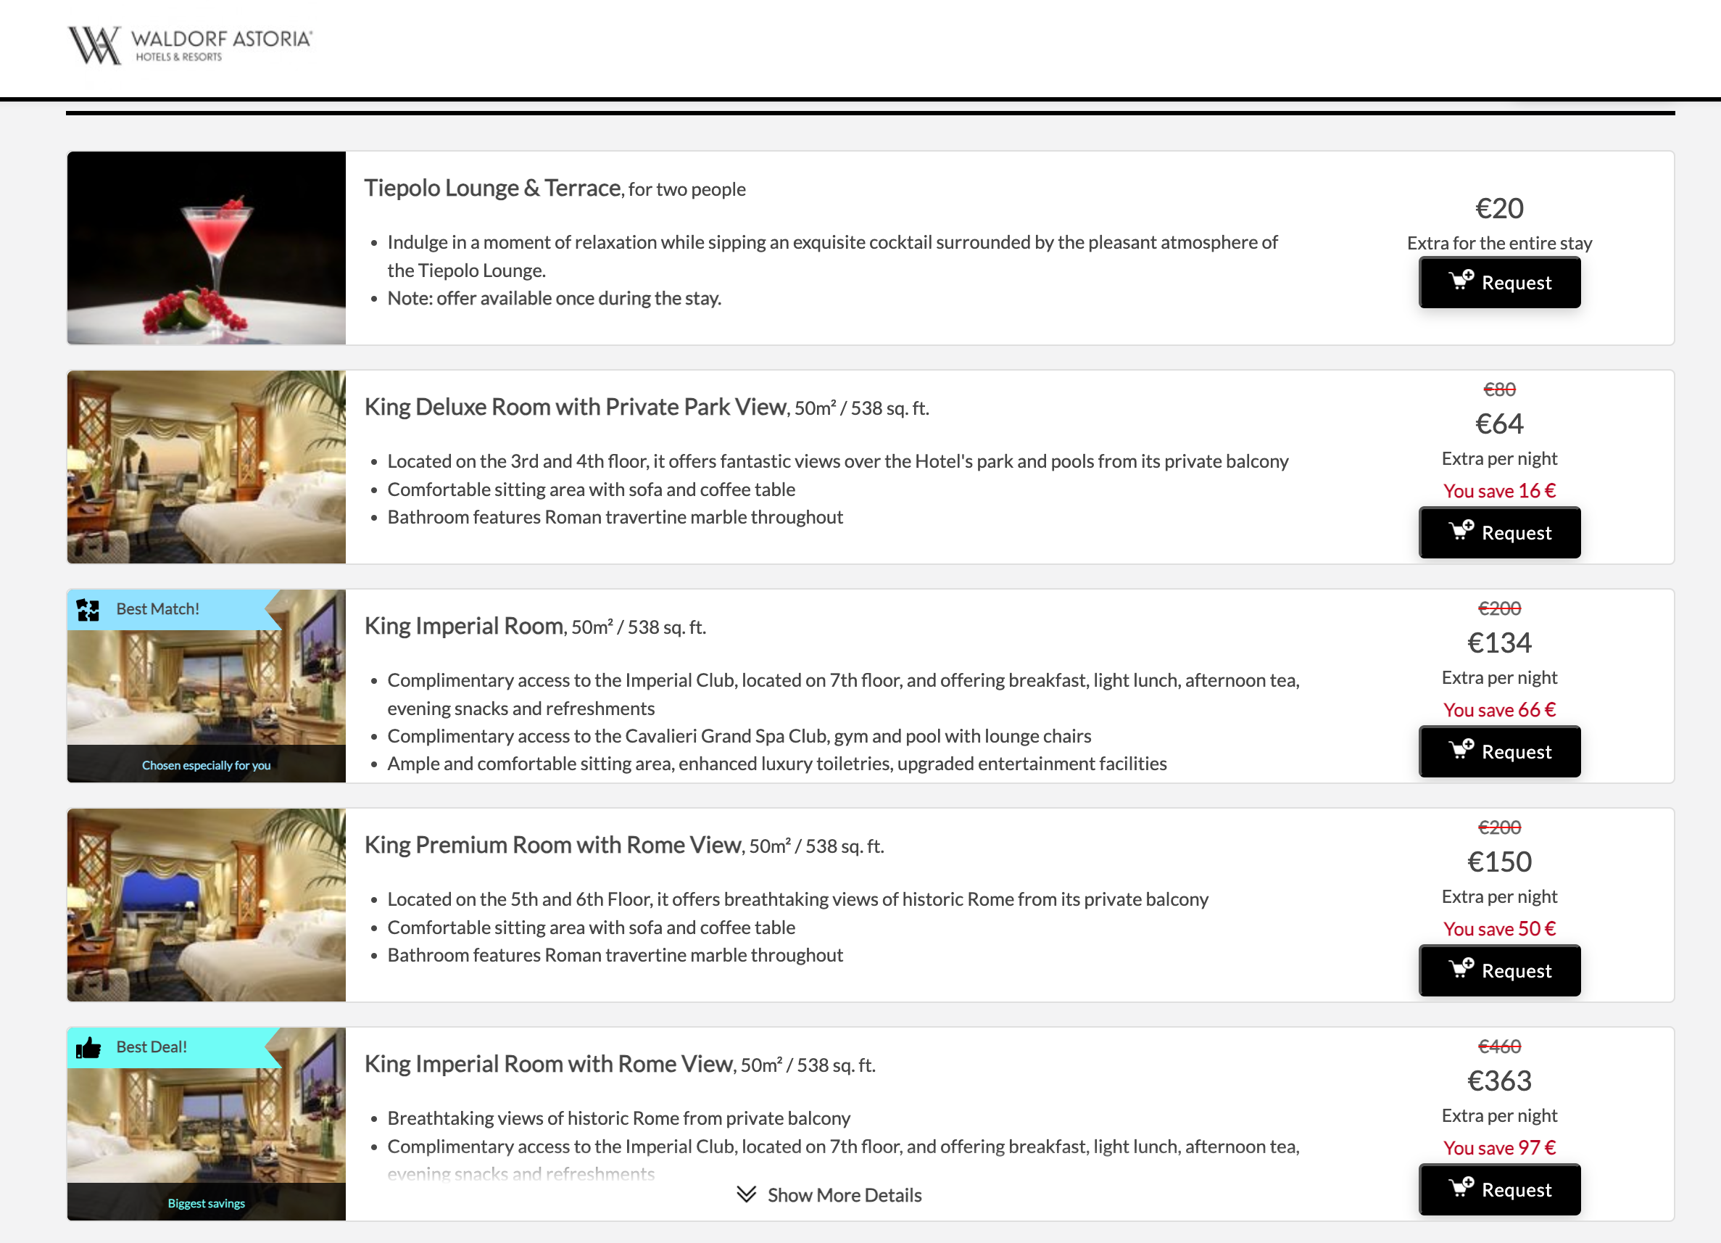Click the Best Match! banner label
The width and height of the screenshot is (1721, 1243).
(158, 609)
